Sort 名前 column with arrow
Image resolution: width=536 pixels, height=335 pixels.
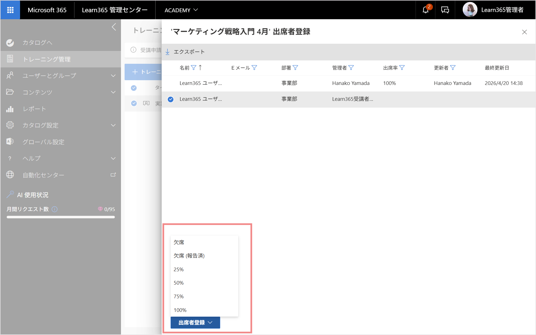click(200, 68)
